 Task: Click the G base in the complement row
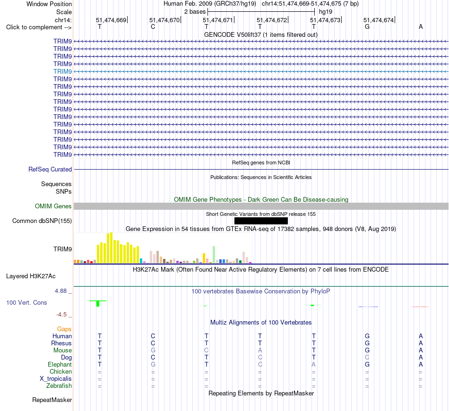coord(367,26)
